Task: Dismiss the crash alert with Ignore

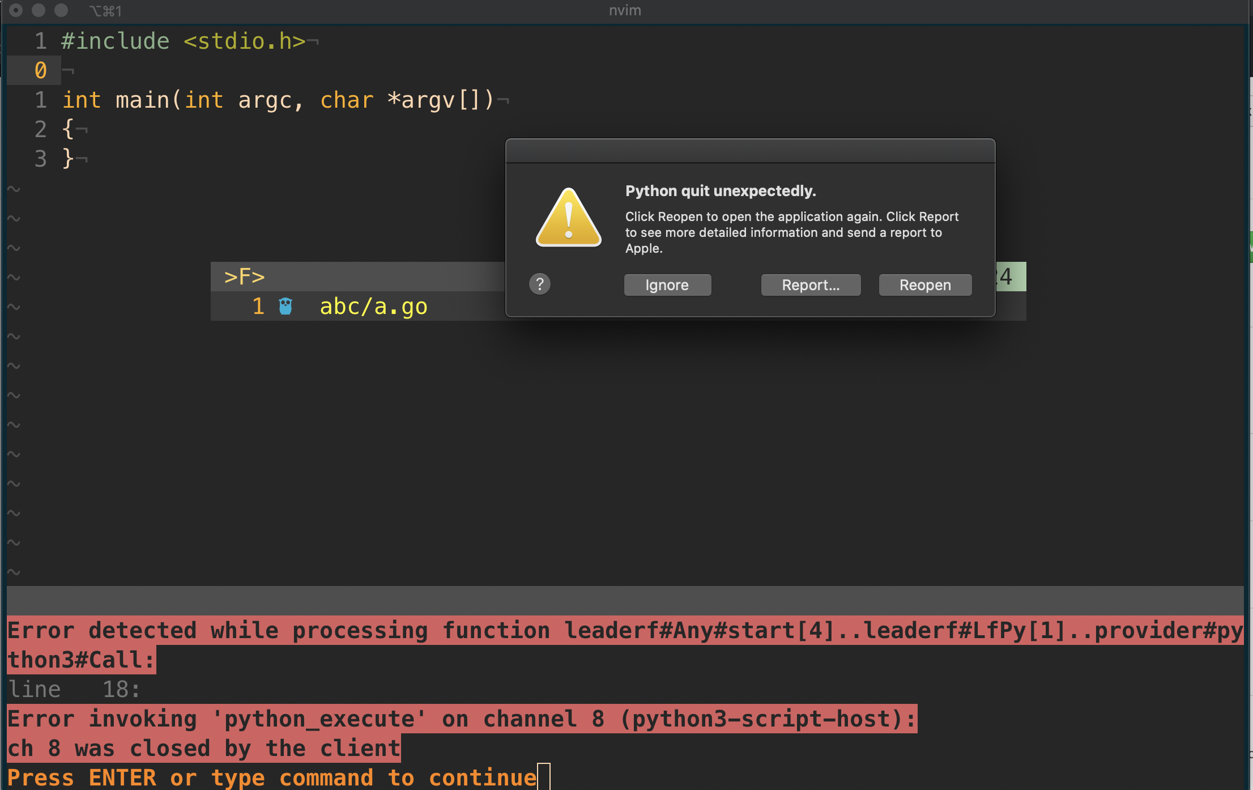Action: (x=667, y=285)
